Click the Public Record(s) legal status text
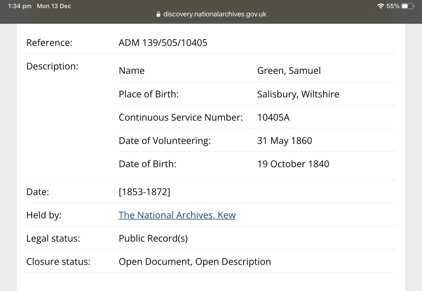 [153, 238]
